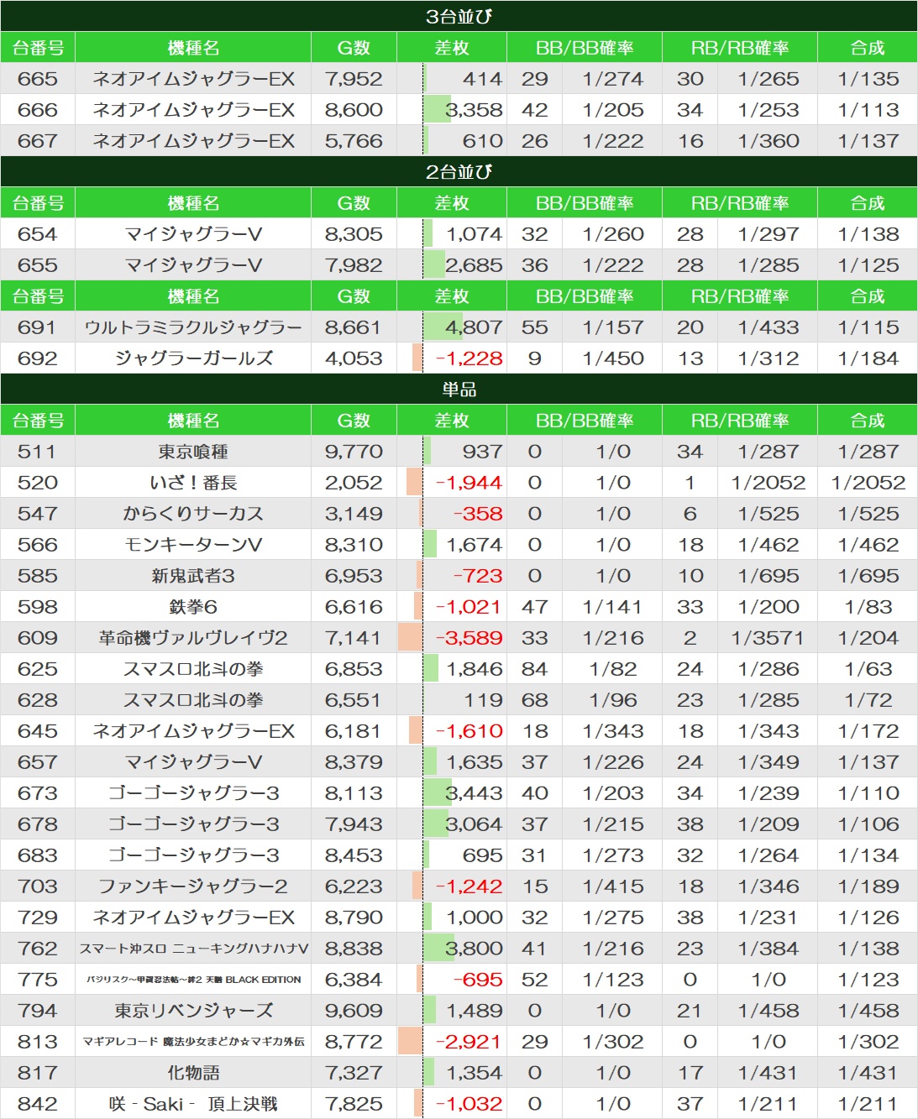Viewport: 918px width, 1119px height.
Task: Click 革命機ヴァルヴレイヴ2 machine name
Action: click(193, 638)
